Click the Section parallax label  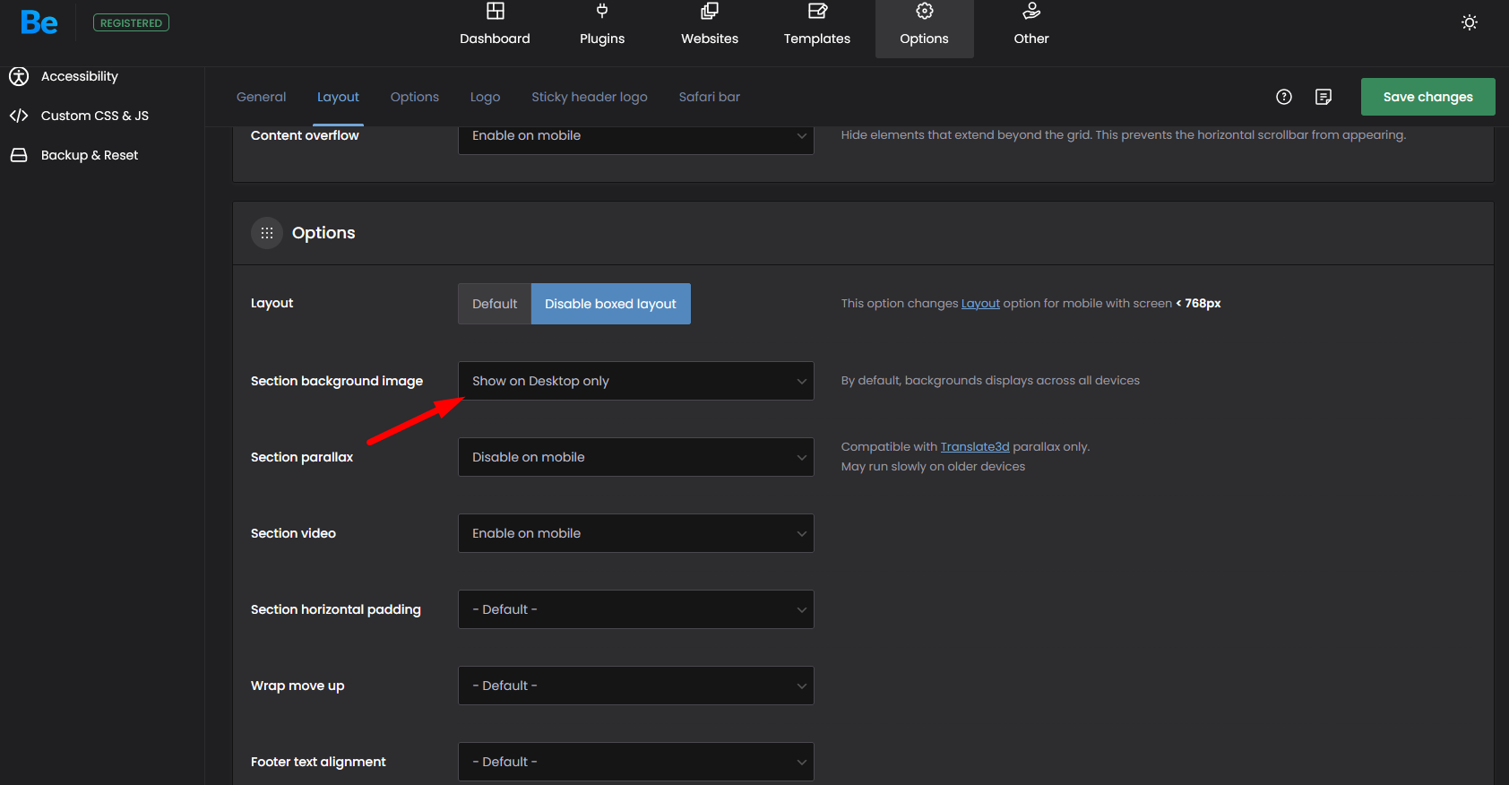pos(302,457)
